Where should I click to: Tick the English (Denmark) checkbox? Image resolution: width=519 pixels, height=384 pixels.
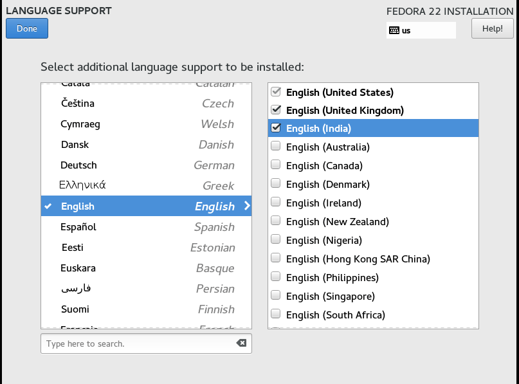point(276,183)
